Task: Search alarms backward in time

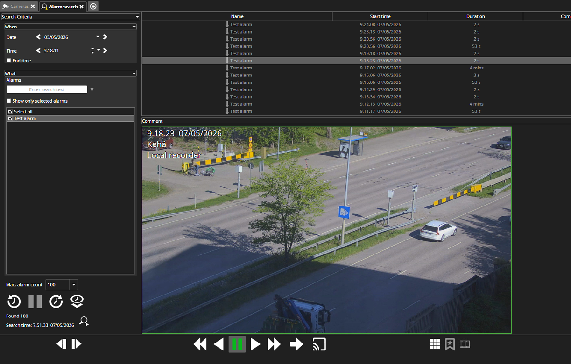Action: 14,302
